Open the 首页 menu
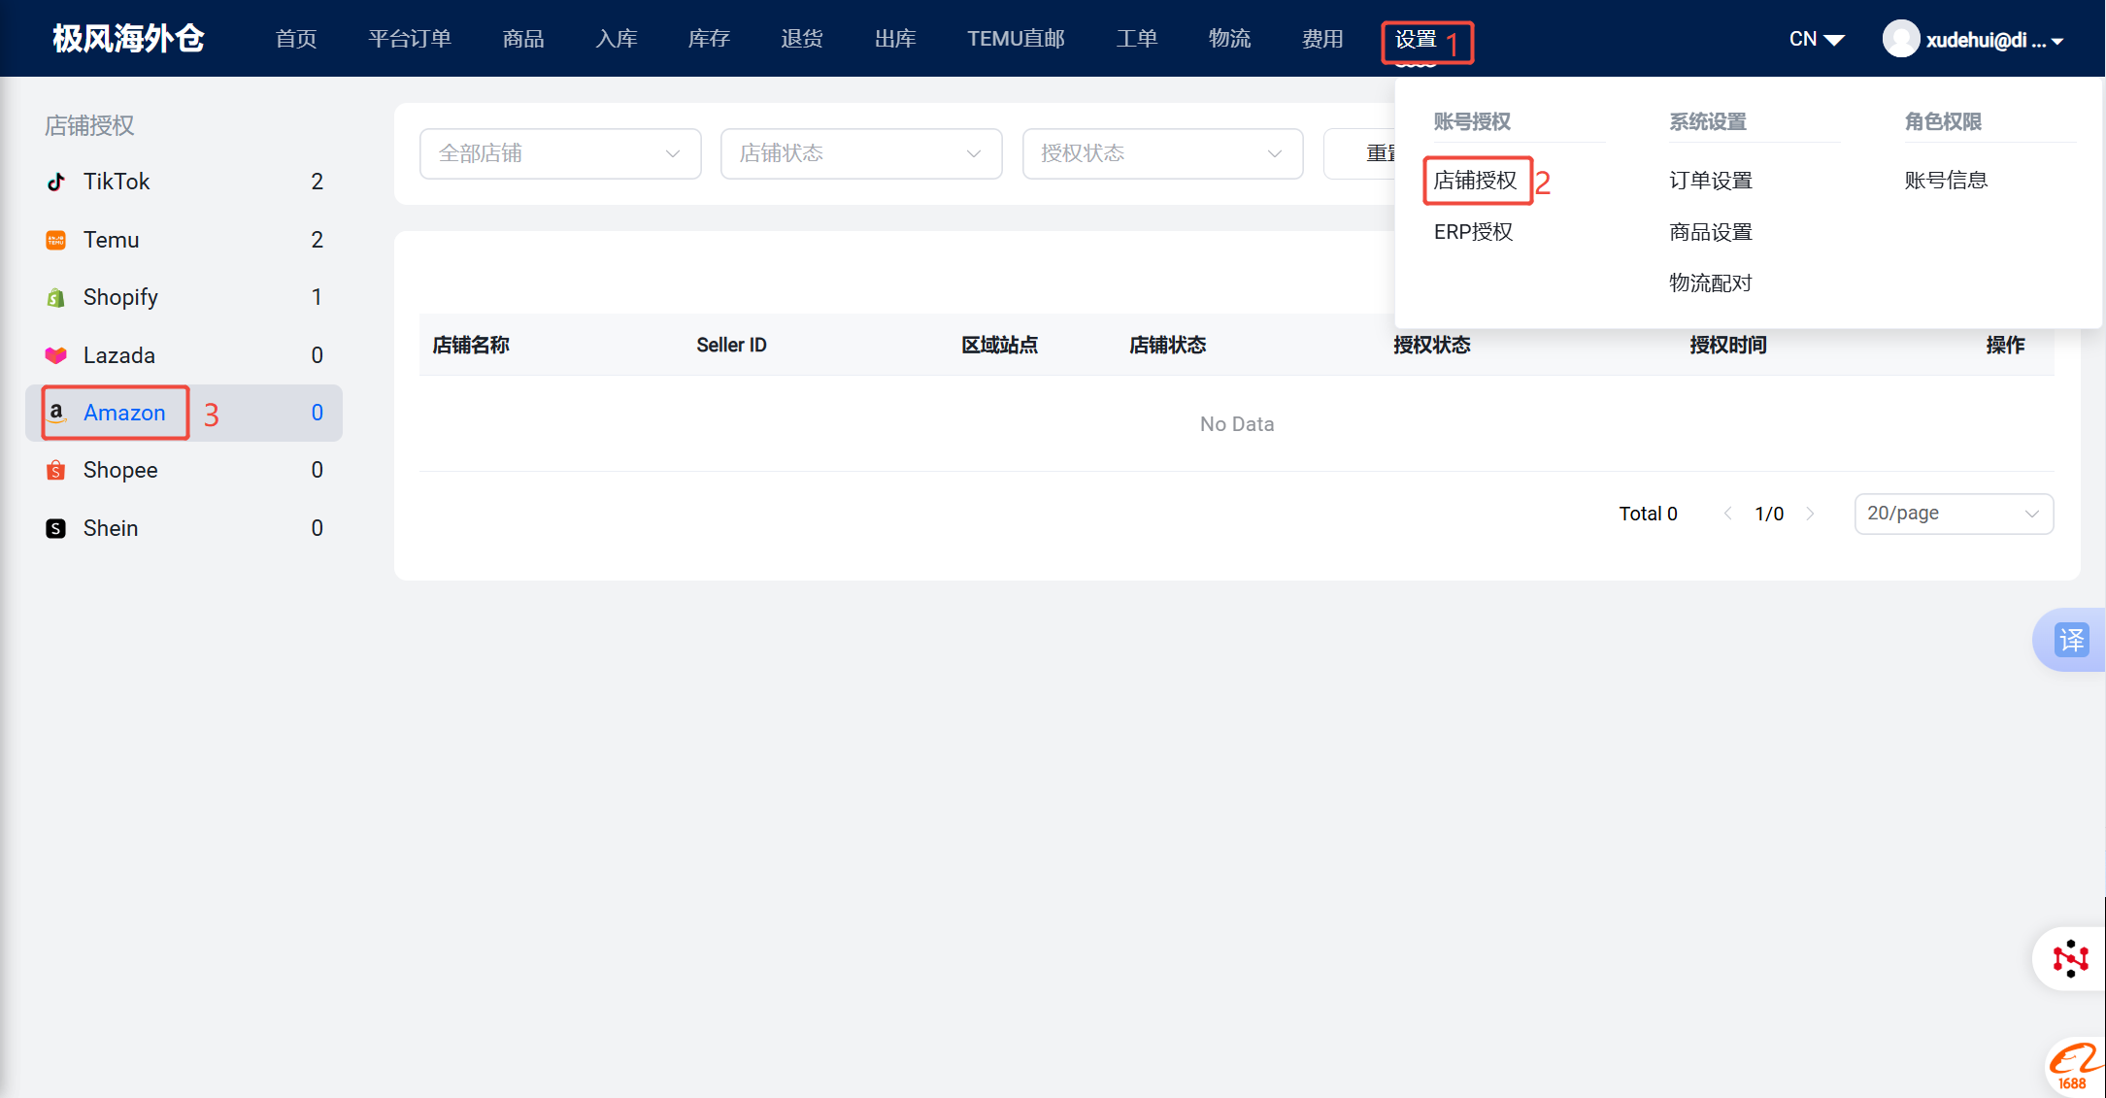This screenshot has height=1098, width=2106. click(296, 39)
